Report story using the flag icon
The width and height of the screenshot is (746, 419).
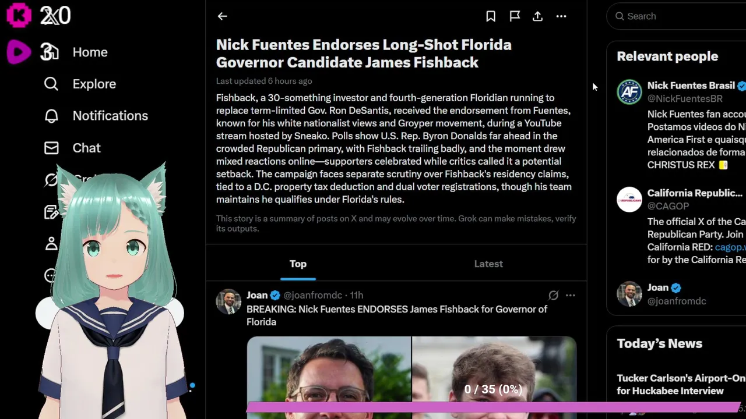point(515,16)
